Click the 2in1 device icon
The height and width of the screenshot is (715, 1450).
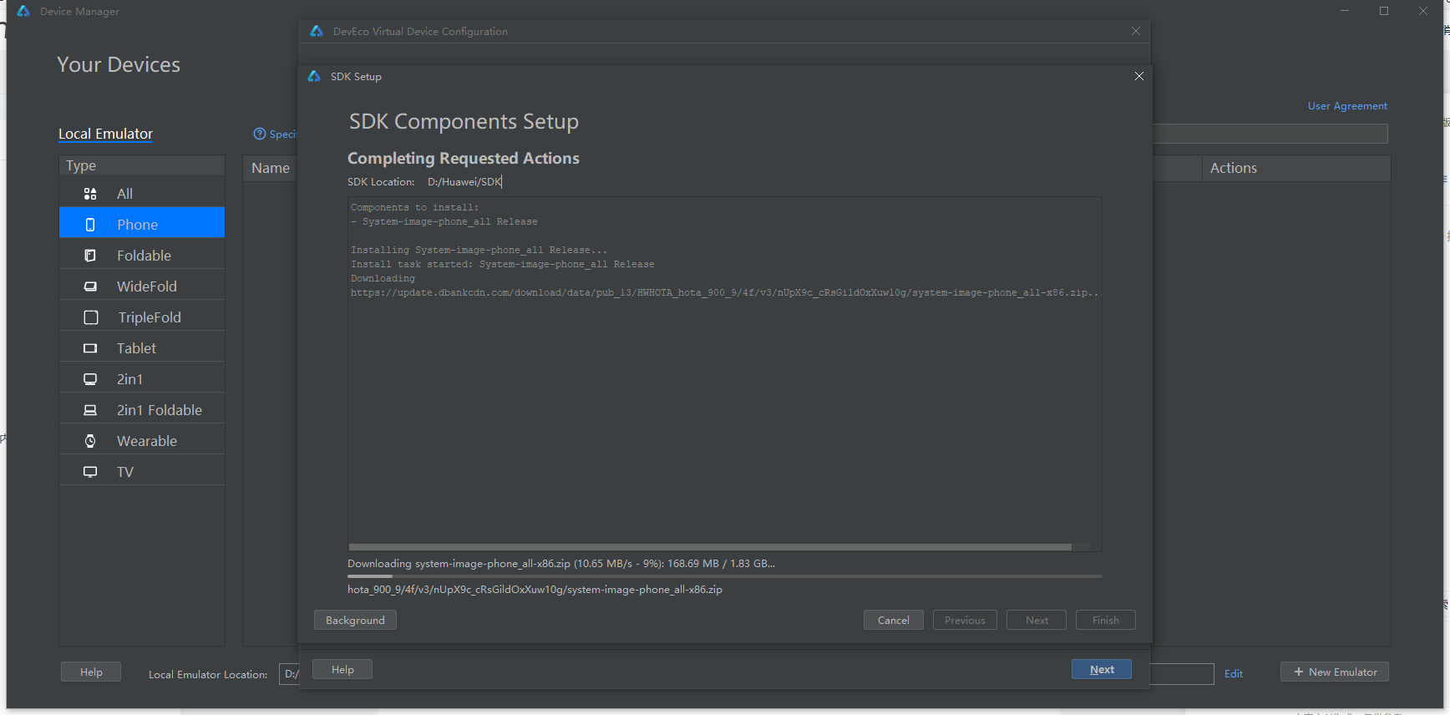point(90,379)
